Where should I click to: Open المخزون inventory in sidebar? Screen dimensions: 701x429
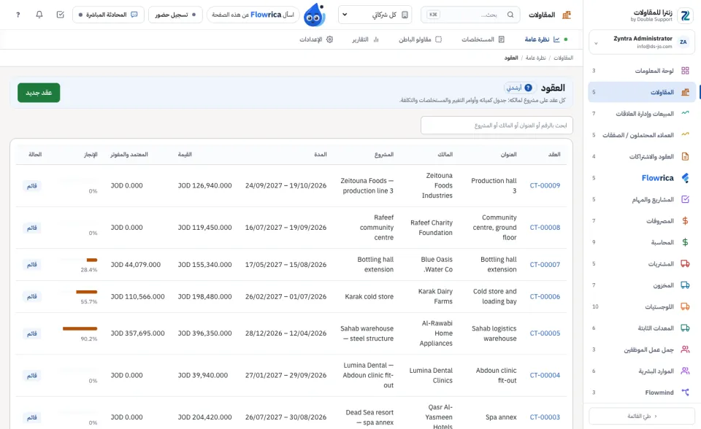point(642,285)
